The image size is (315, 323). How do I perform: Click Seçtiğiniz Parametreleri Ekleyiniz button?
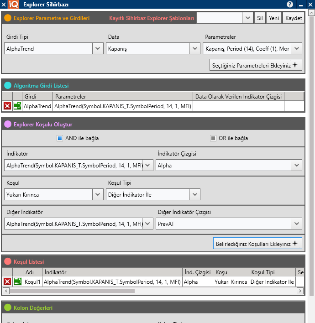coord(256,65)
